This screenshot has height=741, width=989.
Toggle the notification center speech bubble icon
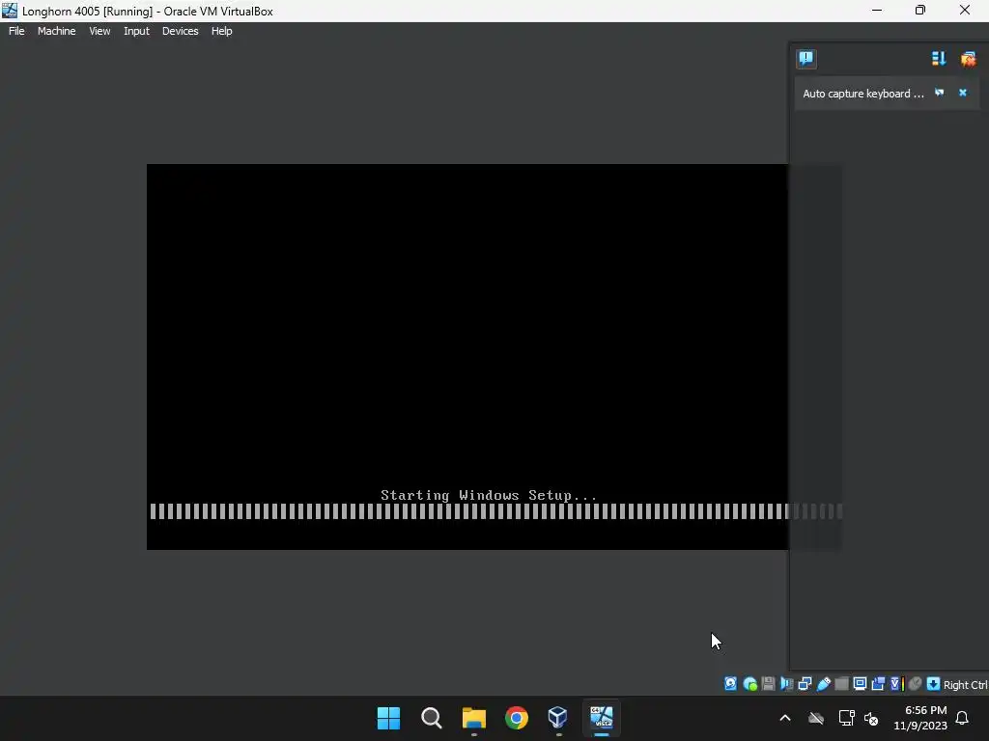point(806,59)
